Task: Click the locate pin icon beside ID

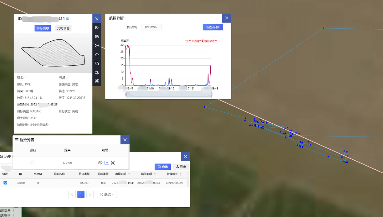Action: pos(67,19)
